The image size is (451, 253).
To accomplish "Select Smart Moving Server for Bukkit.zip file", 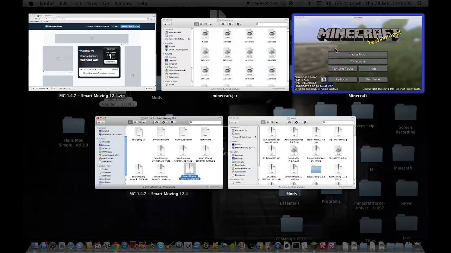I will [205, 154].
